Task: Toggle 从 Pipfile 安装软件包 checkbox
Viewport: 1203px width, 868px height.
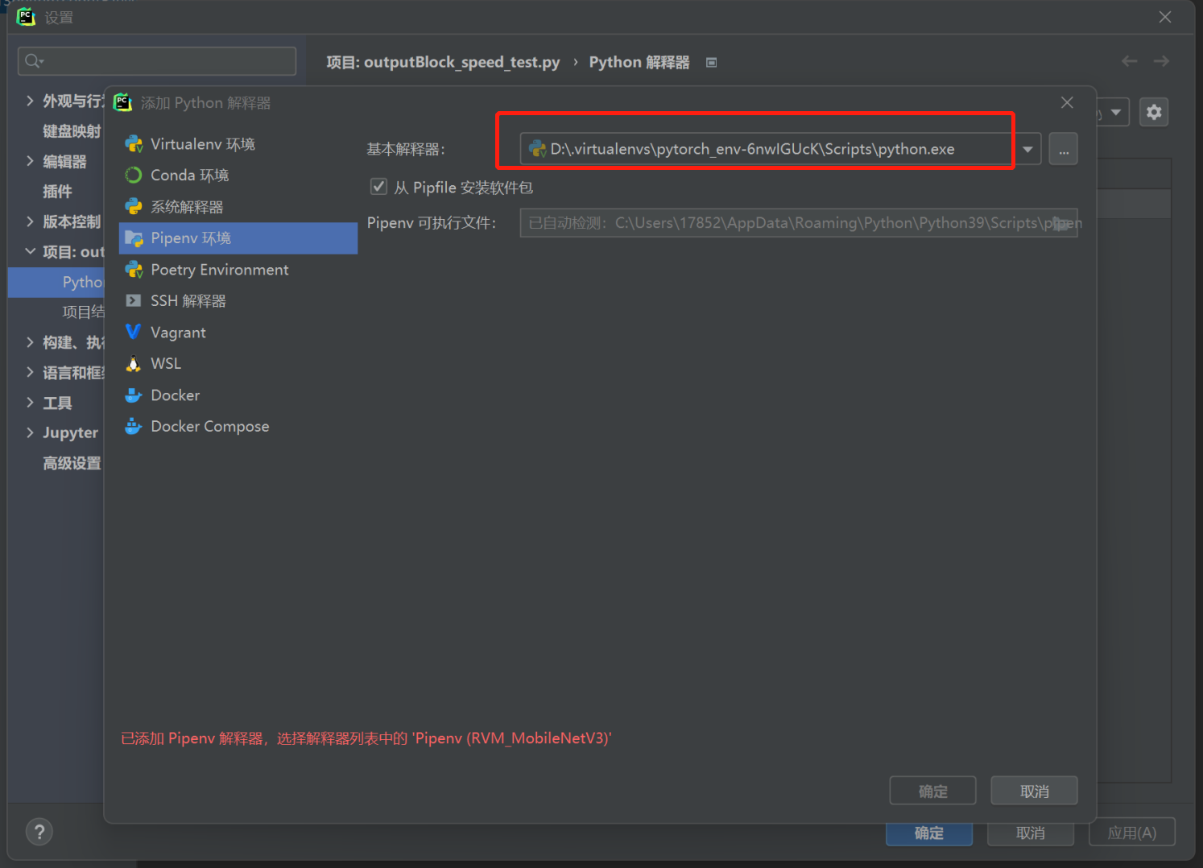Action: click(378, 187)
